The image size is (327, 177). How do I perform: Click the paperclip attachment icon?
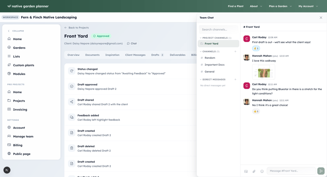coord(254,171)
